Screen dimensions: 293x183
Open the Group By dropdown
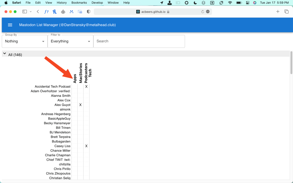[x=24, y=41]
